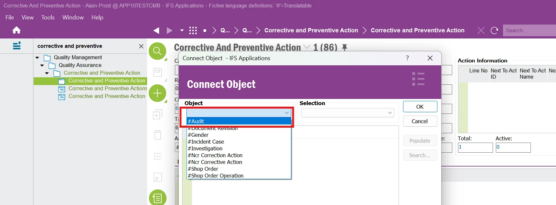The height and width of the screenshot is (205, 556).
Task: Select #Document Revision option
Action: (239, 128)
